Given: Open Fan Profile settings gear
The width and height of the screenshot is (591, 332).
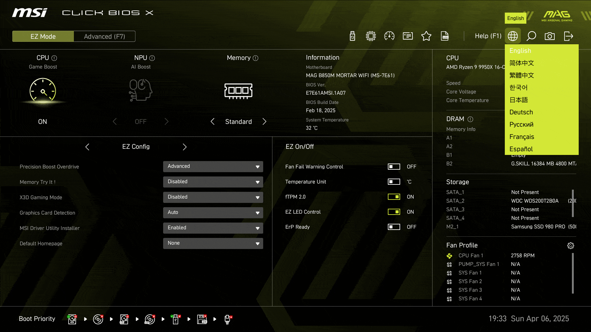Looking at the screenshot, I should [x=571, y=245].
